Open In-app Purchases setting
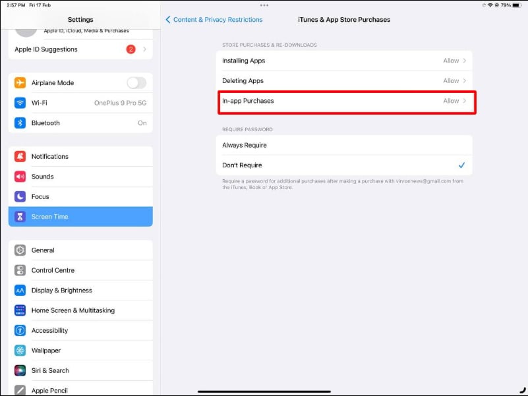This screenshot has height=396, width=528. click(344, 101)
